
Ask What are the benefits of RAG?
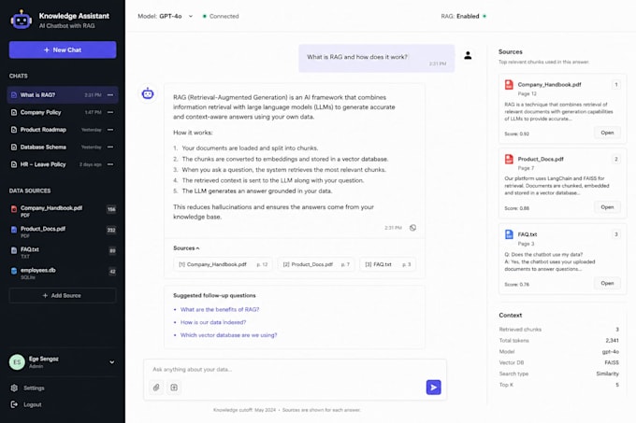[220, 309]
